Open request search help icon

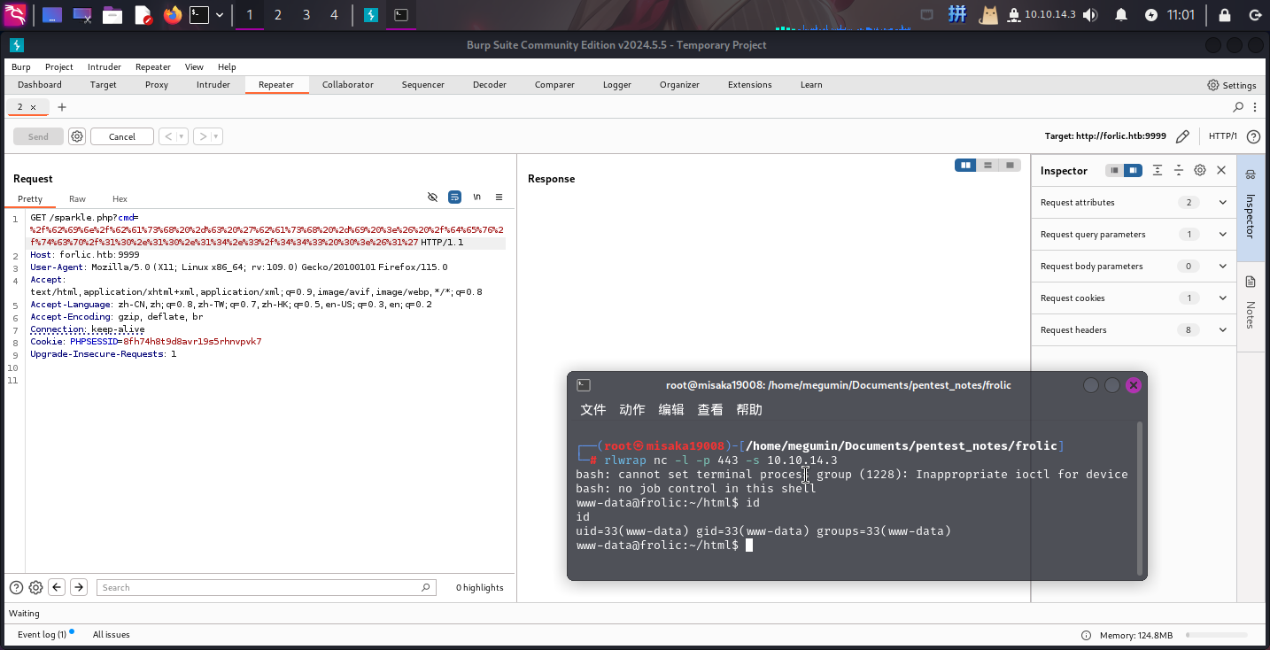point(16,587)
